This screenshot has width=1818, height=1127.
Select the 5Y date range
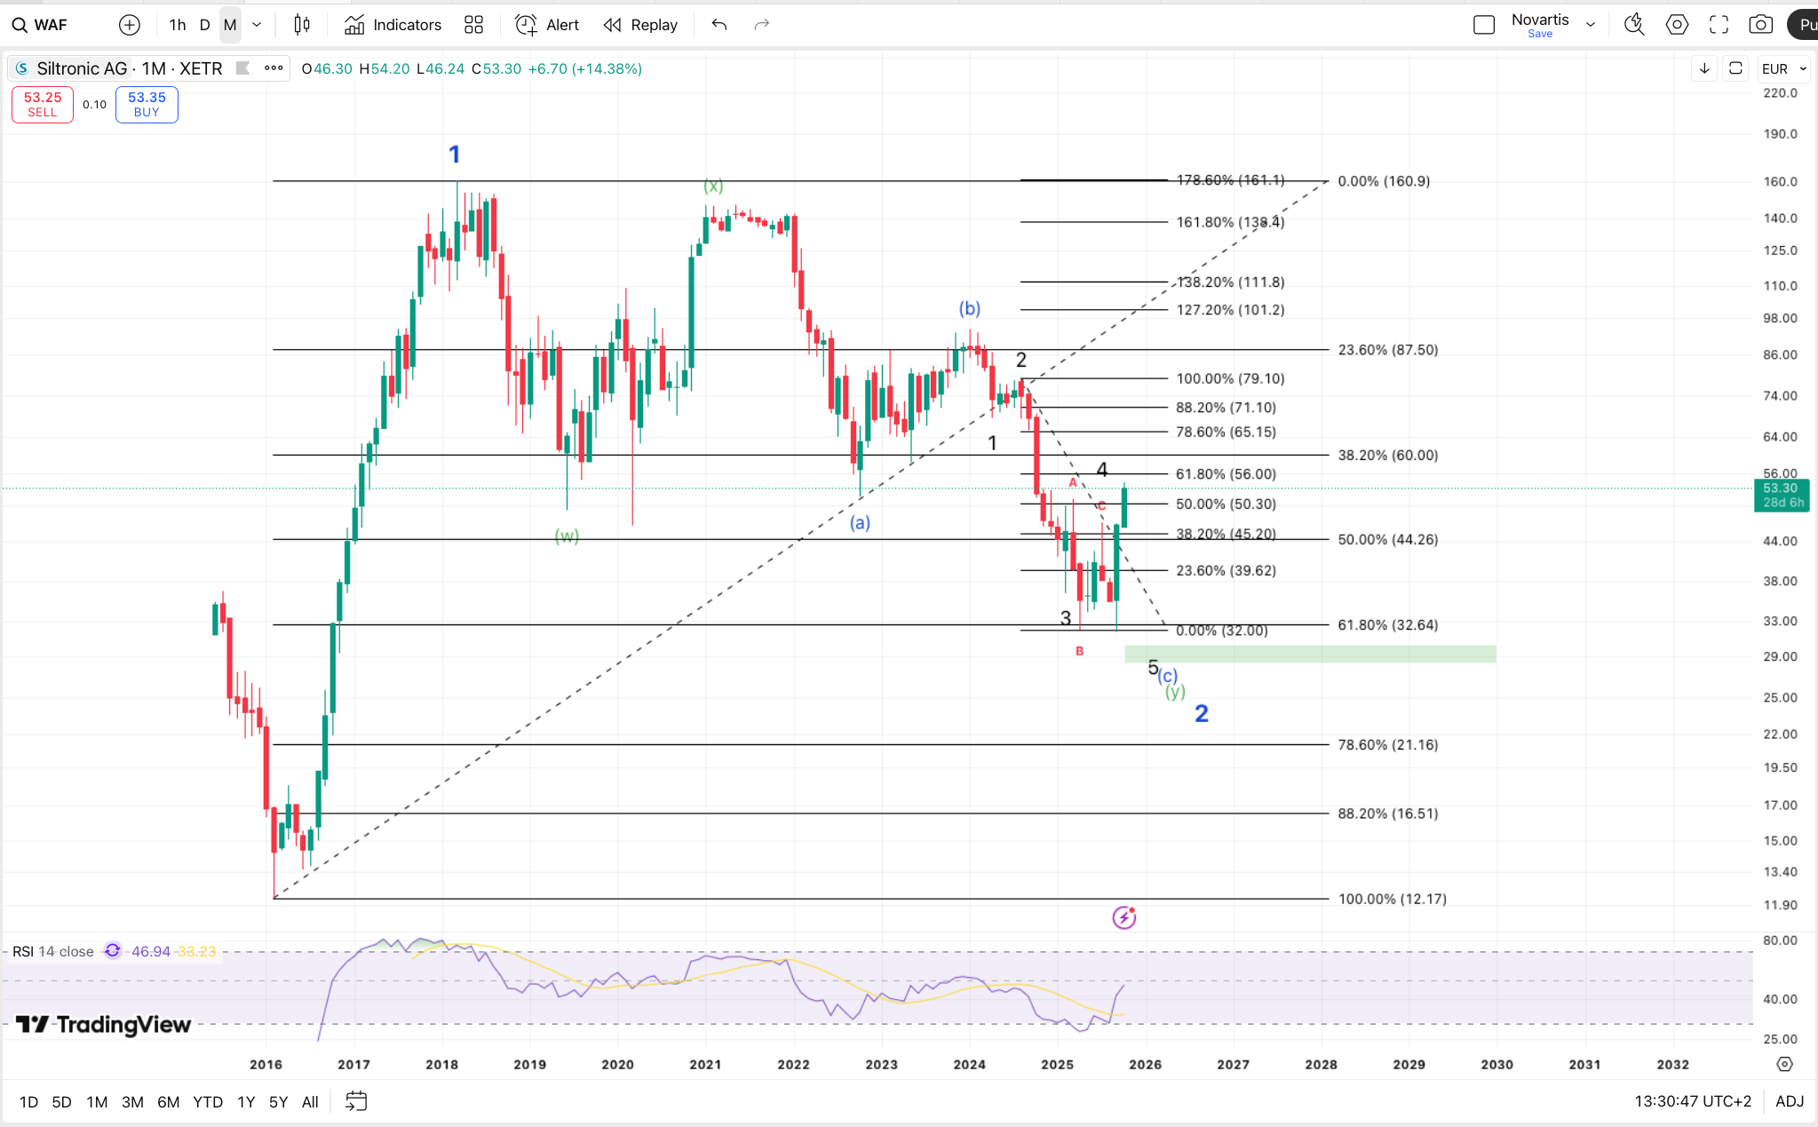(x=278, y=1101)
